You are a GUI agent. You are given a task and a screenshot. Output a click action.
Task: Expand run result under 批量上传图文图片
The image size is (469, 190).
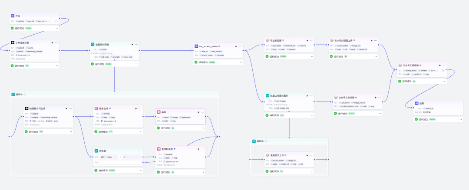tap(312, 115)
